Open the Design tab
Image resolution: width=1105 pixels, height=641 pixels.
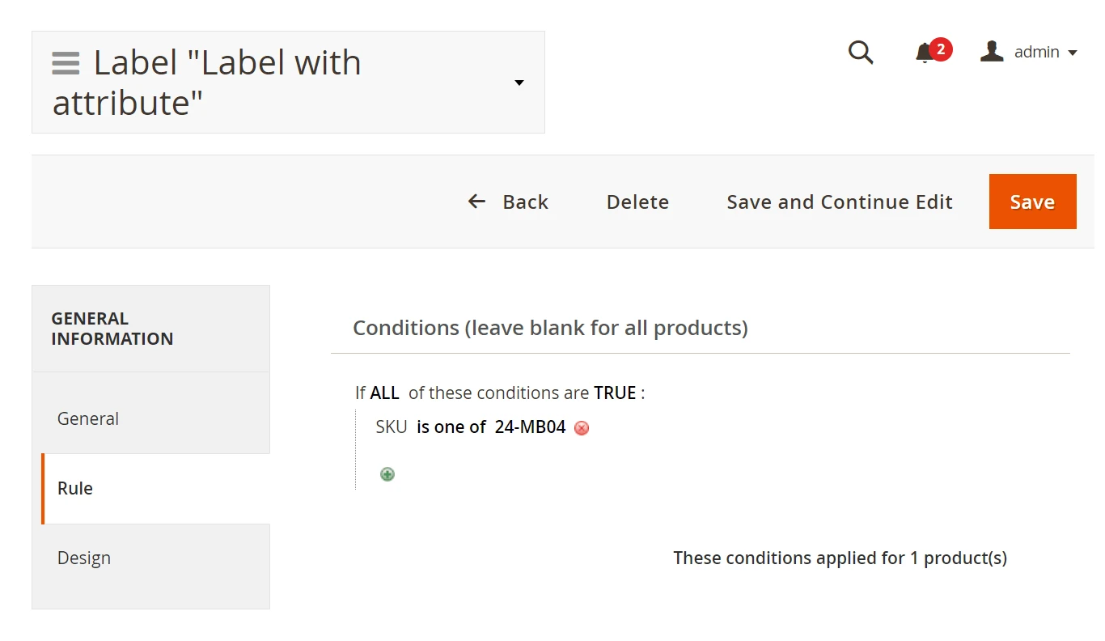click(84, 558)
